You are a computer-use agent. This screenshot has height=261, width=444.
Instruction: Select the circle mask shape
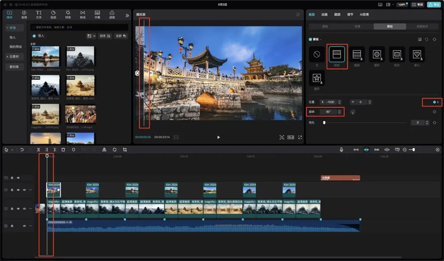[x=377, y=54]
